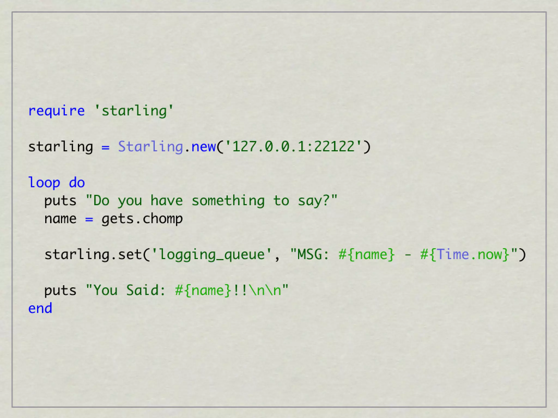Click the 'loop' keyword

coord(44,183)
